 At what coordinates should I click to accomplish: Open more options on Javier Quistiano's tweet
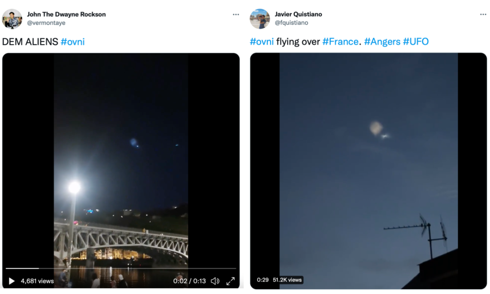pyautogui.click(x=483, y=14)
